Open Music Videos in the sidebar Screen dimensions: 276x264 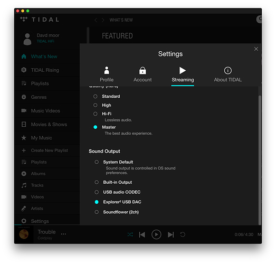point(45,110)
